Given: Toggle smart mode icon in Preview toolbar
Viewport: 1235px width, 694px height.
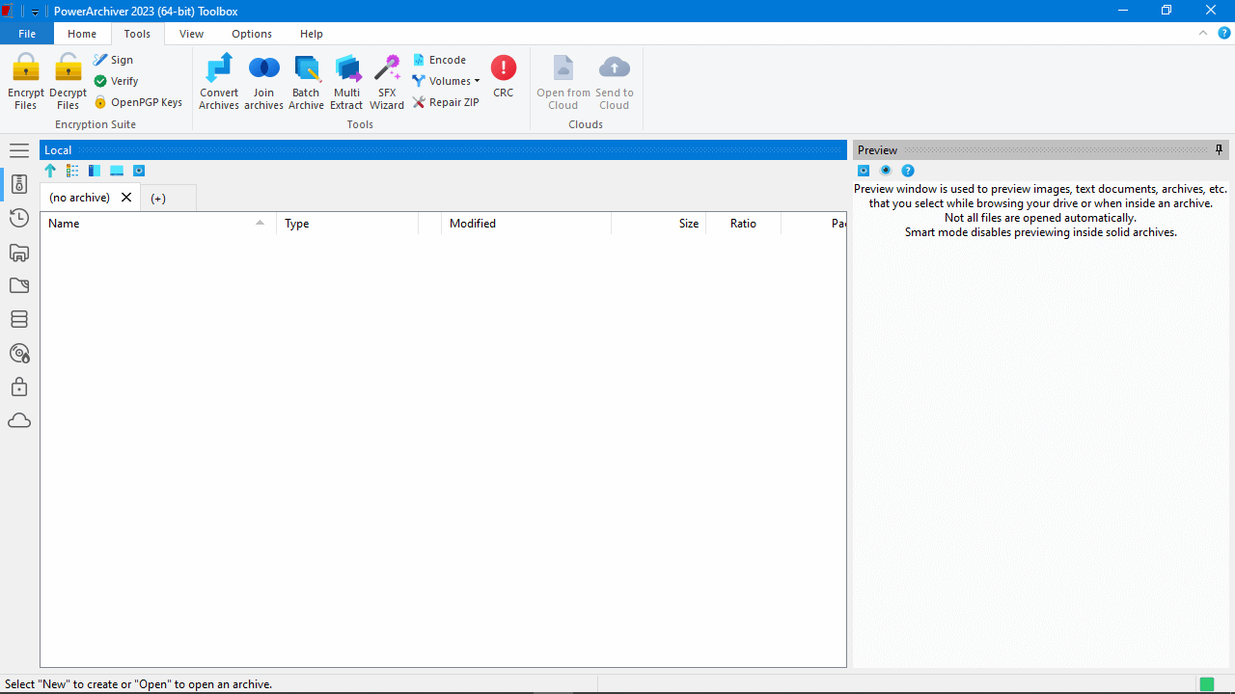Looking at the screenshot, I should 886,171.
